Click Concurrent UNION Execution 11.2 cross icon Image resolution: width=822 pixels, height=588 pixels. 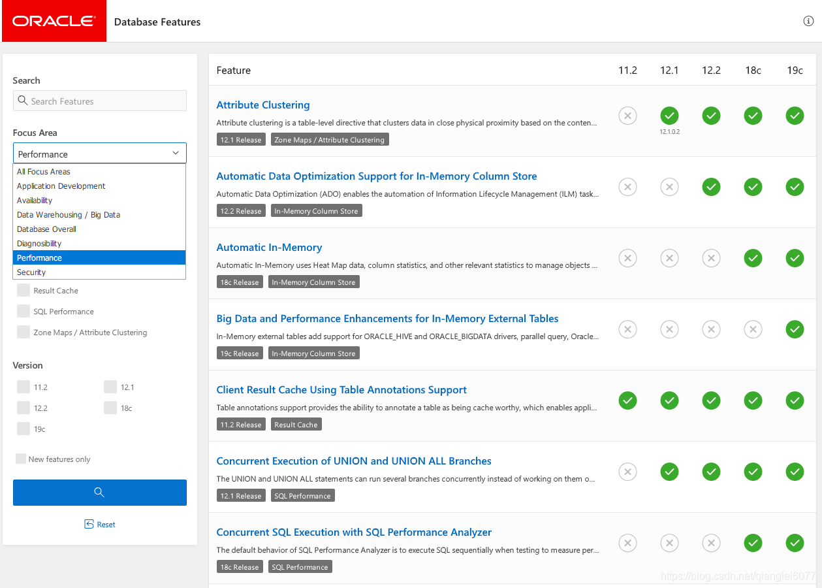627,472
